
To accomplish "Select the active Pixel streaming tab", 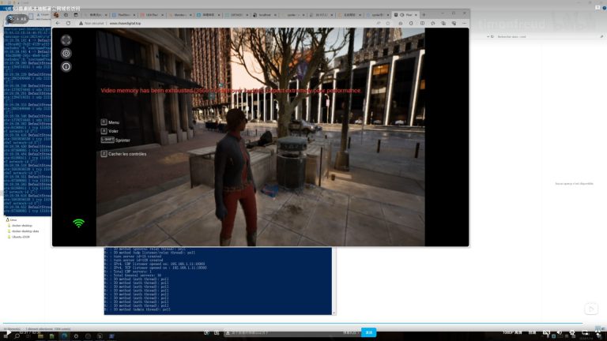I will tap(405, 15).
